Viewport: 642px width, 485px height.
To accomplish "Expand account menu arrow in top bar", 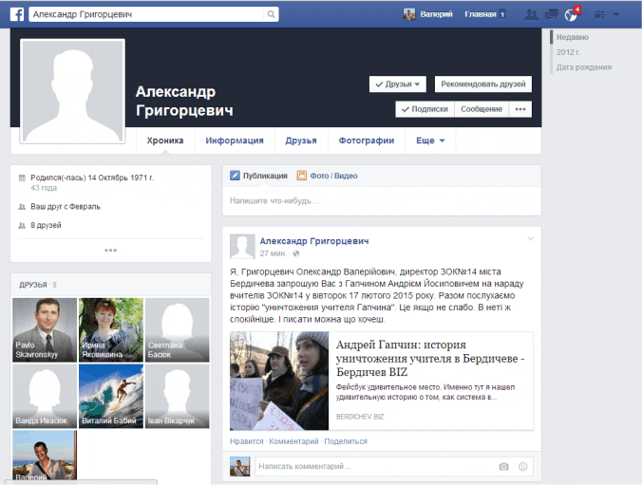I will (x=616, y=15).
